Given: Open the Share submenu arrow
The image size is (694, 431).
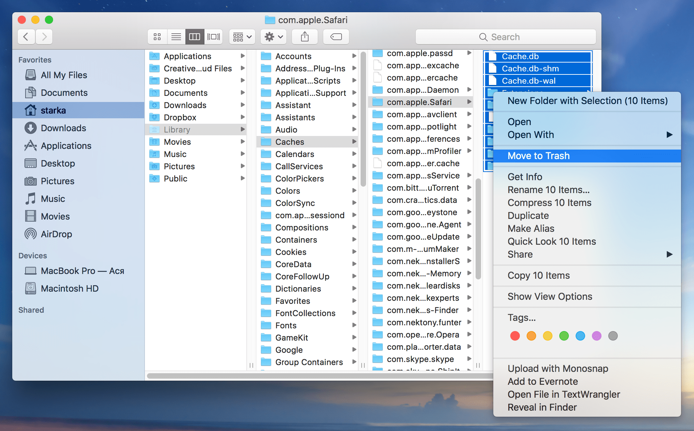Looking at the screenshot, I should [669, 254].
